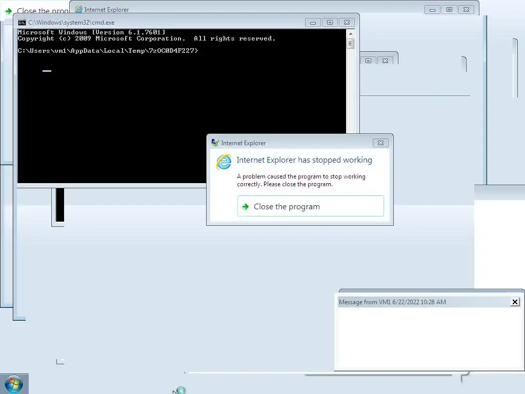Click the error dialog title bar icon

point(215,143)
